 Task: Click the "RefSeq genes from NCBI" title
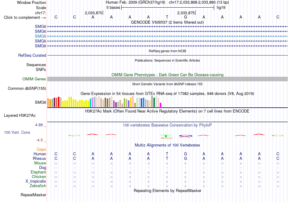[x=167, y=51]
